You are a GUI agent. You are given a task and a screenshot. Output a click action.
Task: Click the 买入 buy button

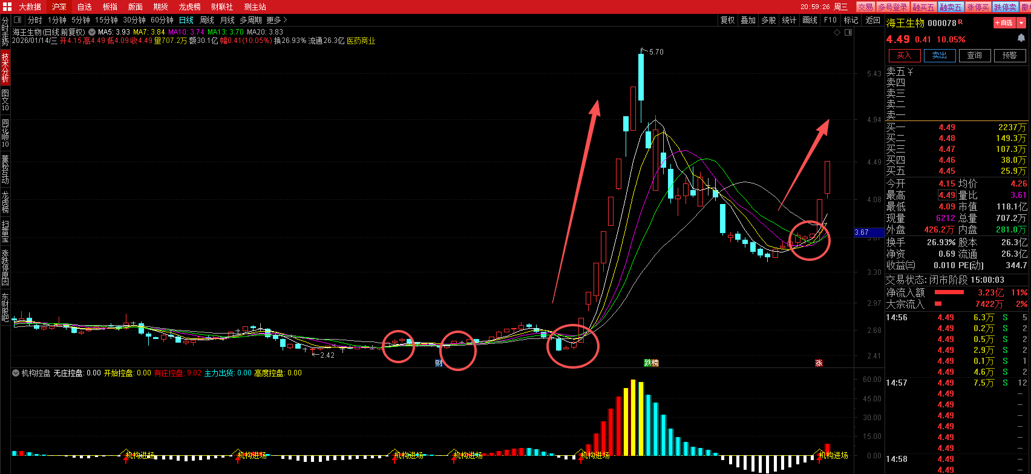click(904, 56)
